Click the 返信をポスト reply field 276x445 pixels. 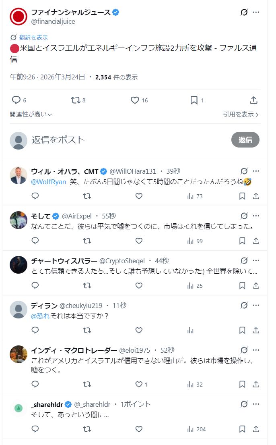121,139
